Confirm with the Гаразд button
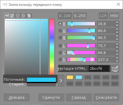Viewport: 123px width, 105px height. [x=79, y=97]
